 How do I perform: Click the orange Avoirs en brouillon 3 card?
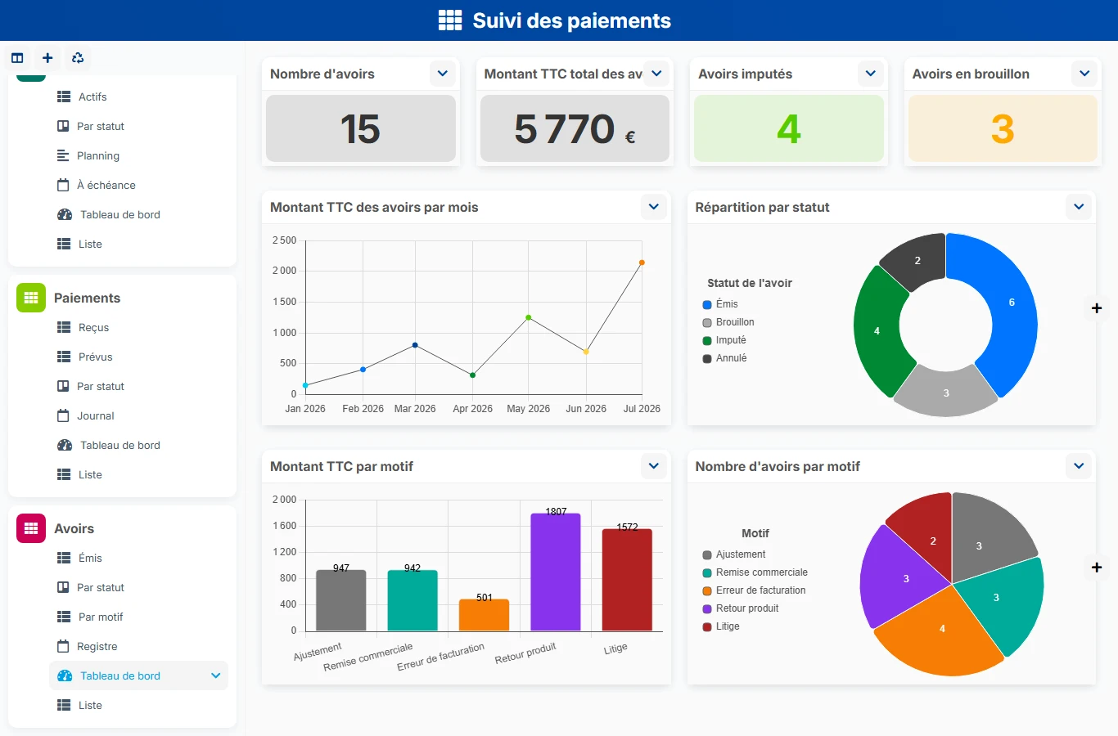[1003, 128]
